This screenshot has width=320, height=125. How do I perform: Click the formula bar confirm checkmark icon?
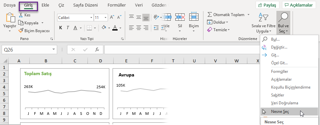tap(86, 50)
